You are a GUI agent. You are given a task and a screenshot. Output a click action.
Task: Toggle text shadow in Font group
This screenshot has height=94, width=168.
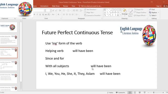tap(43, 15)
